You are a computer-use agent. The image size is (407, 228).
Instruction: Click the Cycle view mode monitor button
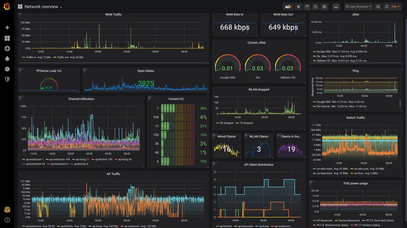(336, 6)
